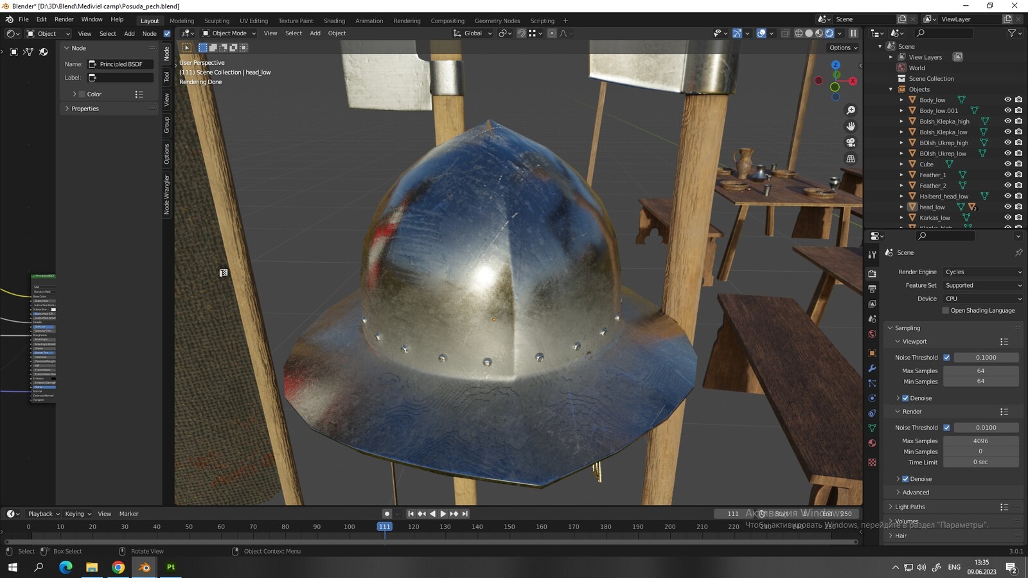Open the Device dropdown set to CPU
Viewport: 1028px width, 578px height.
tap(983, 298)
